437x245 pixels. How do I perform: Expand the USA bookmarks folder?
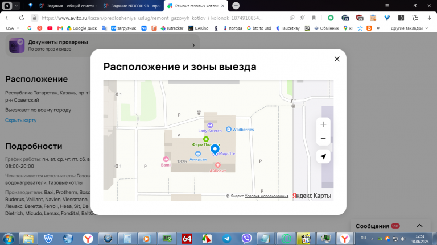point(13,28)
